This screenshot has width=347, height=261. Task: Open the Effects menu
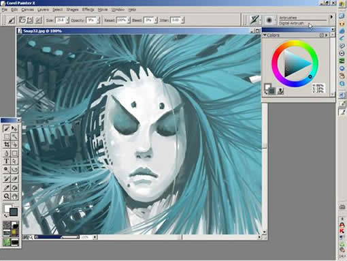pos(88,10)
